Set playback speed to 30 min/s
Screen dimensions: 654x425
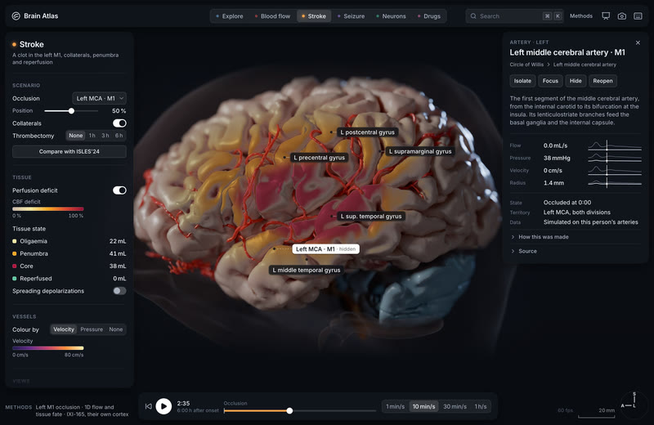455,406
